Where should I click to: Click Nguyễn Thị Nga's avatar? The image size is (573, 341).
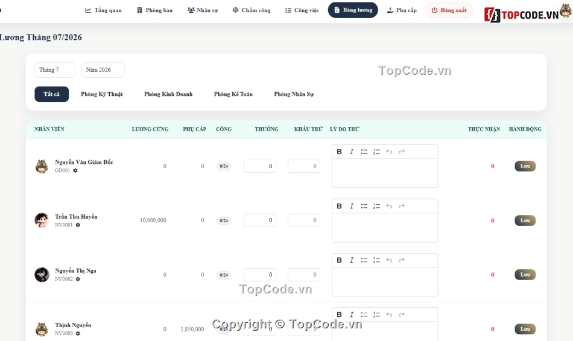point(42,275)
